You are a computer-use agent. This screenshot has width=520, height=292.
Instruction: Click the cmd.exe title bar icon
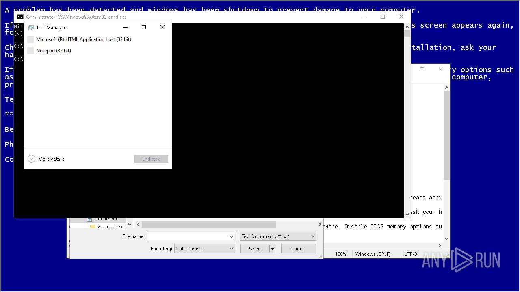point(20,17)
